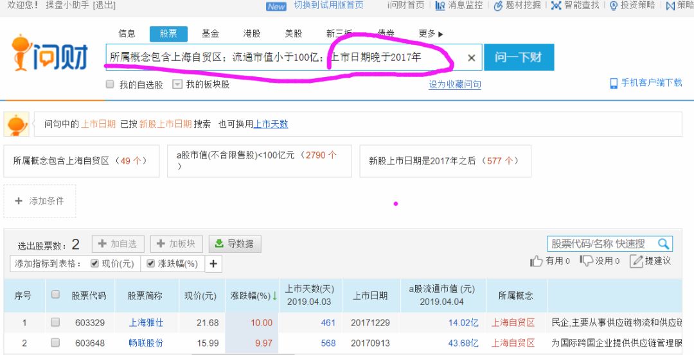Clear the search query with X icon

[x=472, y=58]
